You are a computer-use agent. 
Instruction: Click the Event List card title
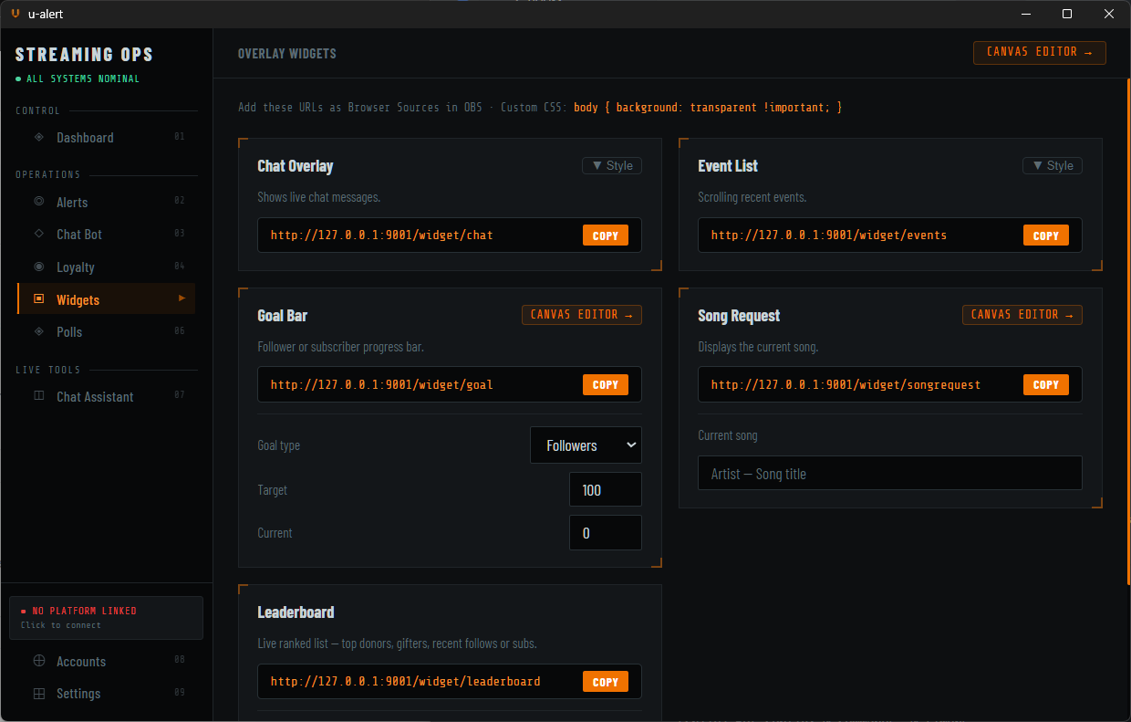pyautogui.click(x=728, y=166)
